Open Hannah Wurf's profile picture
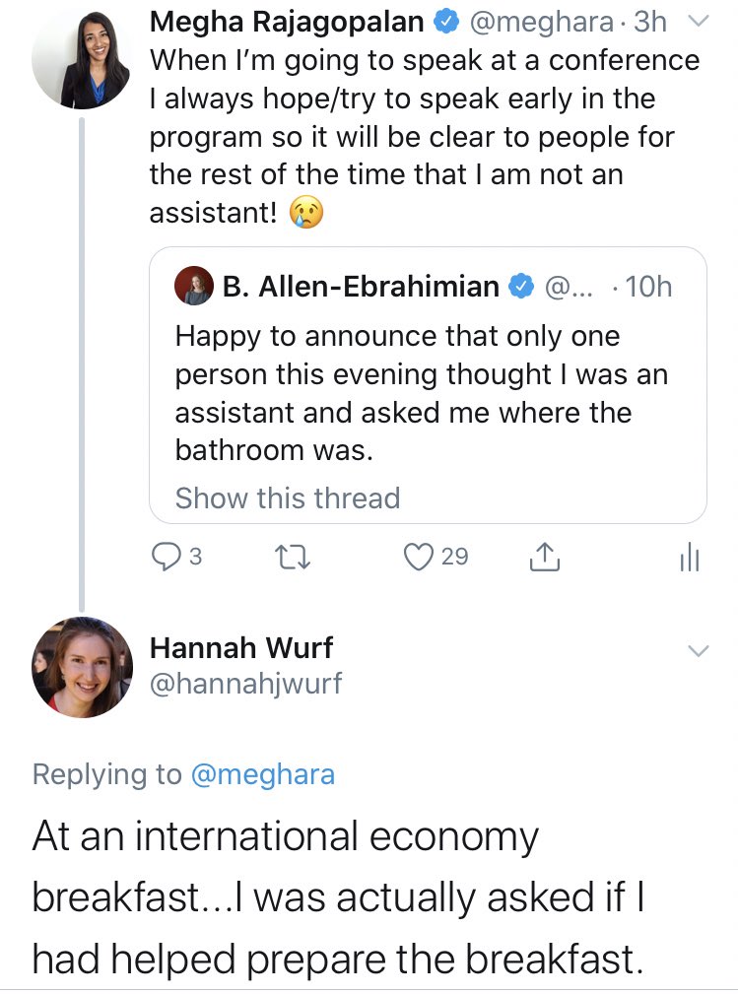The height and width of the screenshot is (994, 738). point(82,666)
